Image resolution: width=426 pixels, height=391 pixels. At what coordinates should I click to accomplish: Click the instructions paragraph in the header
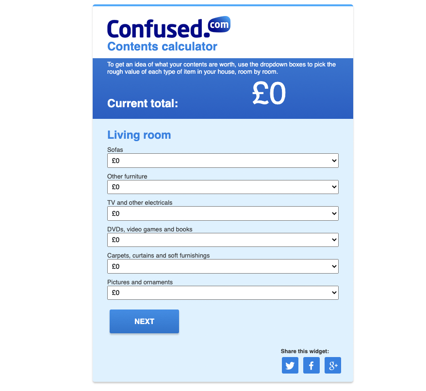221,68
